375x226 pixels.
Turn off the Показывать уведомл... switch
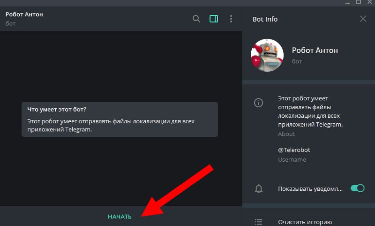coord(357,188)
